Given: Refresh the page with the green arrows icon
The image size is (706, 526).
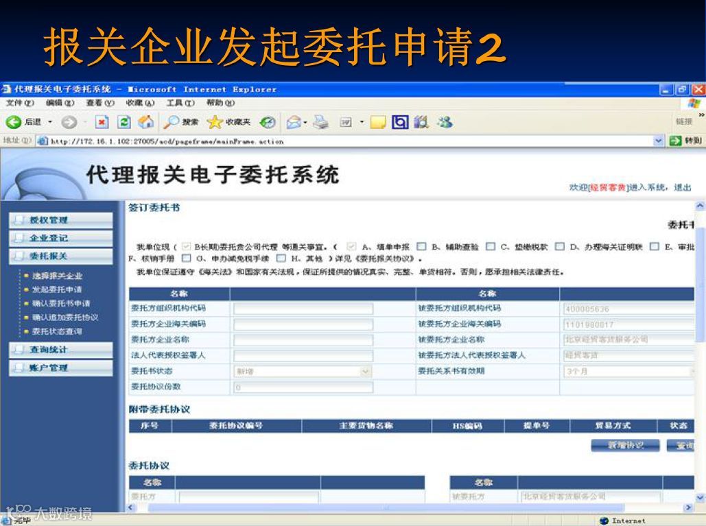Looking at the screenshot, I should pos(123,122).
